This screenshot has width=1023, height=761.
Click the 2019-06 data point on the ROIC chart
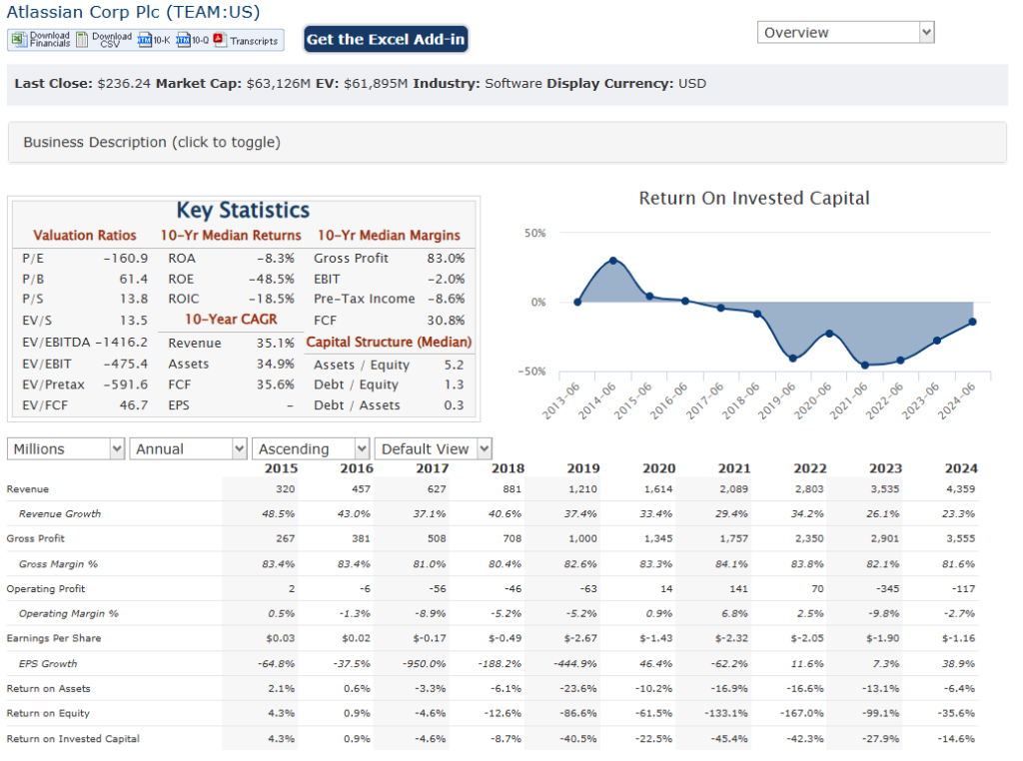coord(792,358)
